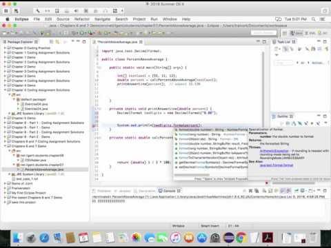Expand the Frankenstein project
This screenshot has width=331, height=248.
pos(5,188)
